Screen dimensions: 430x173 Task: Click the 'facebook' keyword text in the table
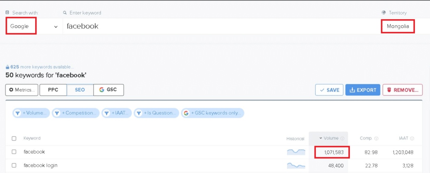pyautogui.click(x=34, y=152)
